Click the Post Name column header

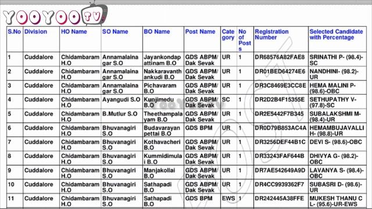coord(200,31)
